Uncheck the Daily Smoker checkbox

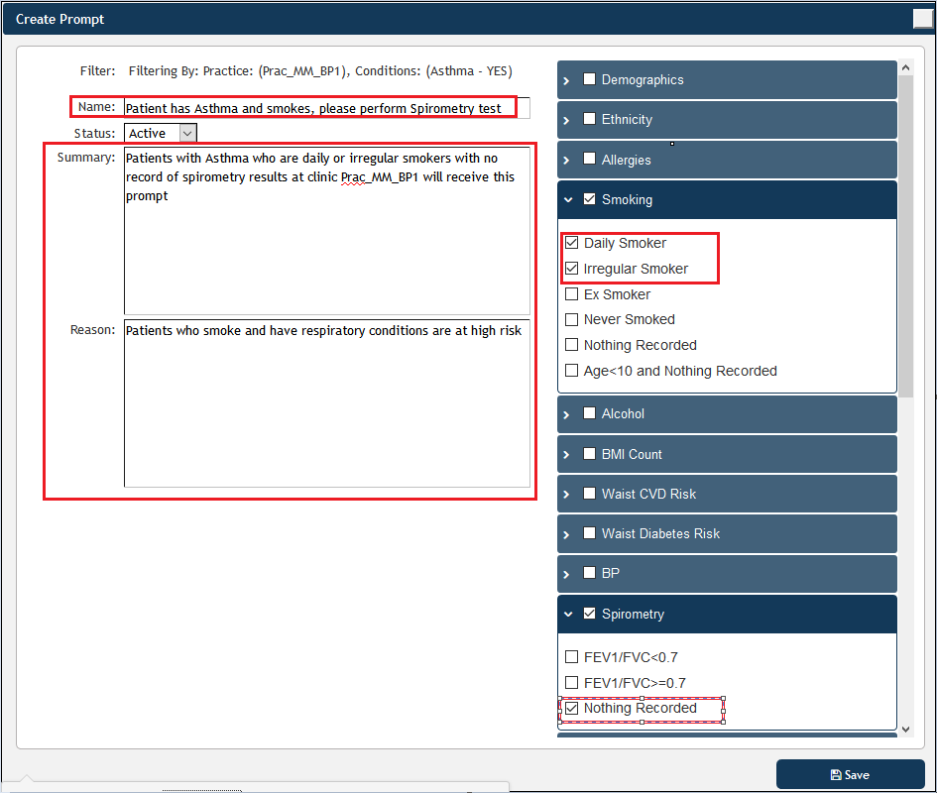click(572, 243)
